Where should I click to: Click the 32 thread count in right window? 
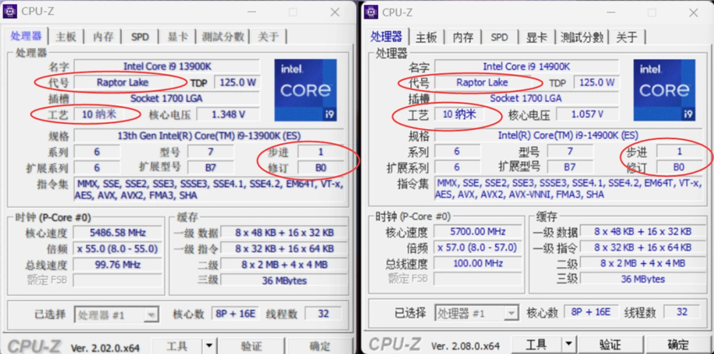(682, 312)
